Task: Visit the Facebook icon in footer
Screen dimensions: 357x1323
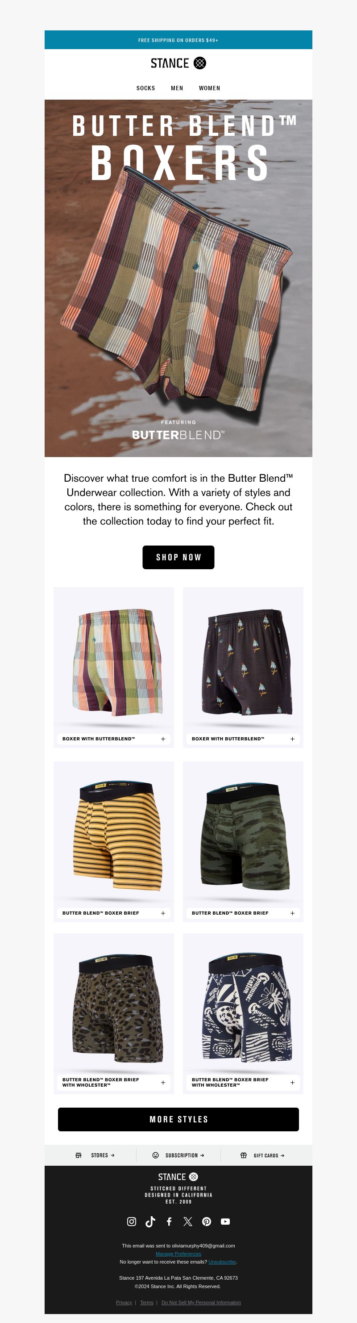Action: (169, 1221)
